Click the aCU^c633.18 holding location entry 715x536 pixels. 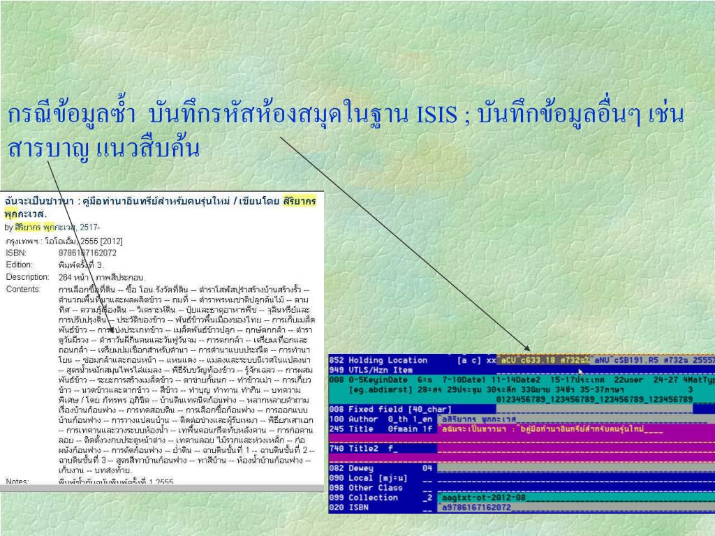pos(543,360)
